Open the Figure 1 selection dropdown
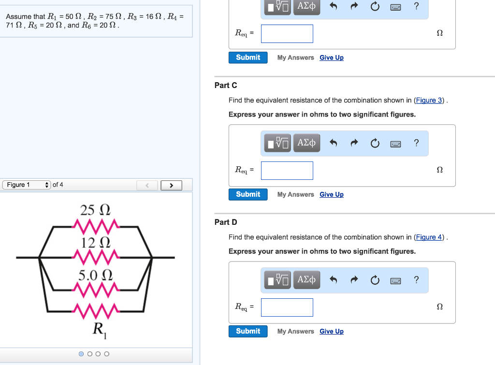The image size is (495, 365). point(26,185)
